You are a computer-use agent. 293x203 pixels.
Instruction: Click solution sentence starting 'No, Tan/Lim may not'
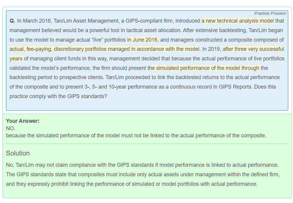142,165
